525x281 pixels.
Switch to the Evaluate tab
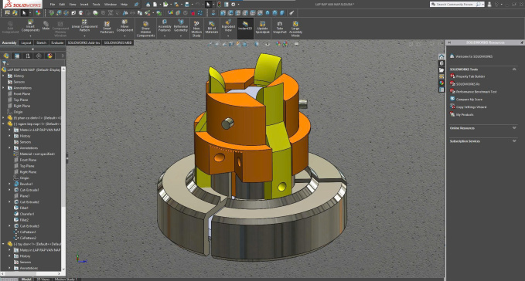(57, 42)
